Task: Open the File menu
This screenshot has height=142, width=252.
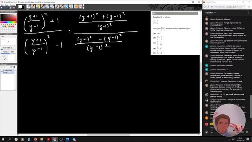Action: 2,5
